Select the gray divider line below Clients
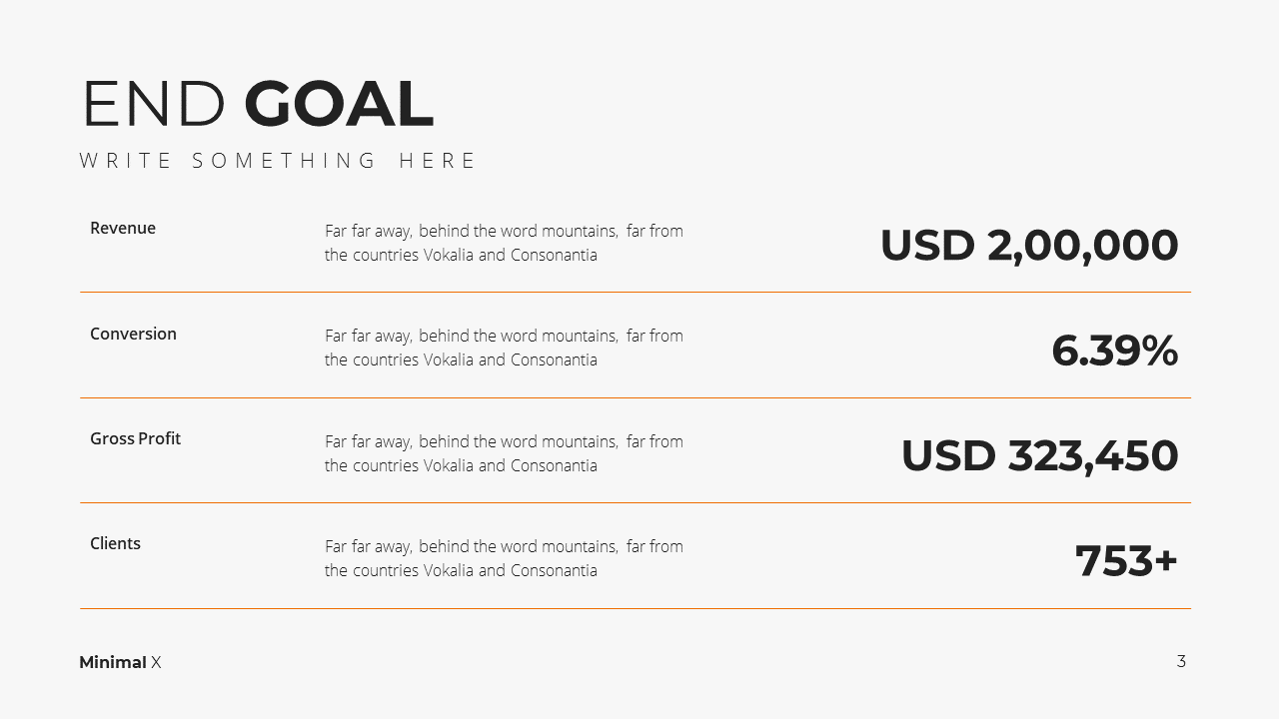 coord(636,608)
